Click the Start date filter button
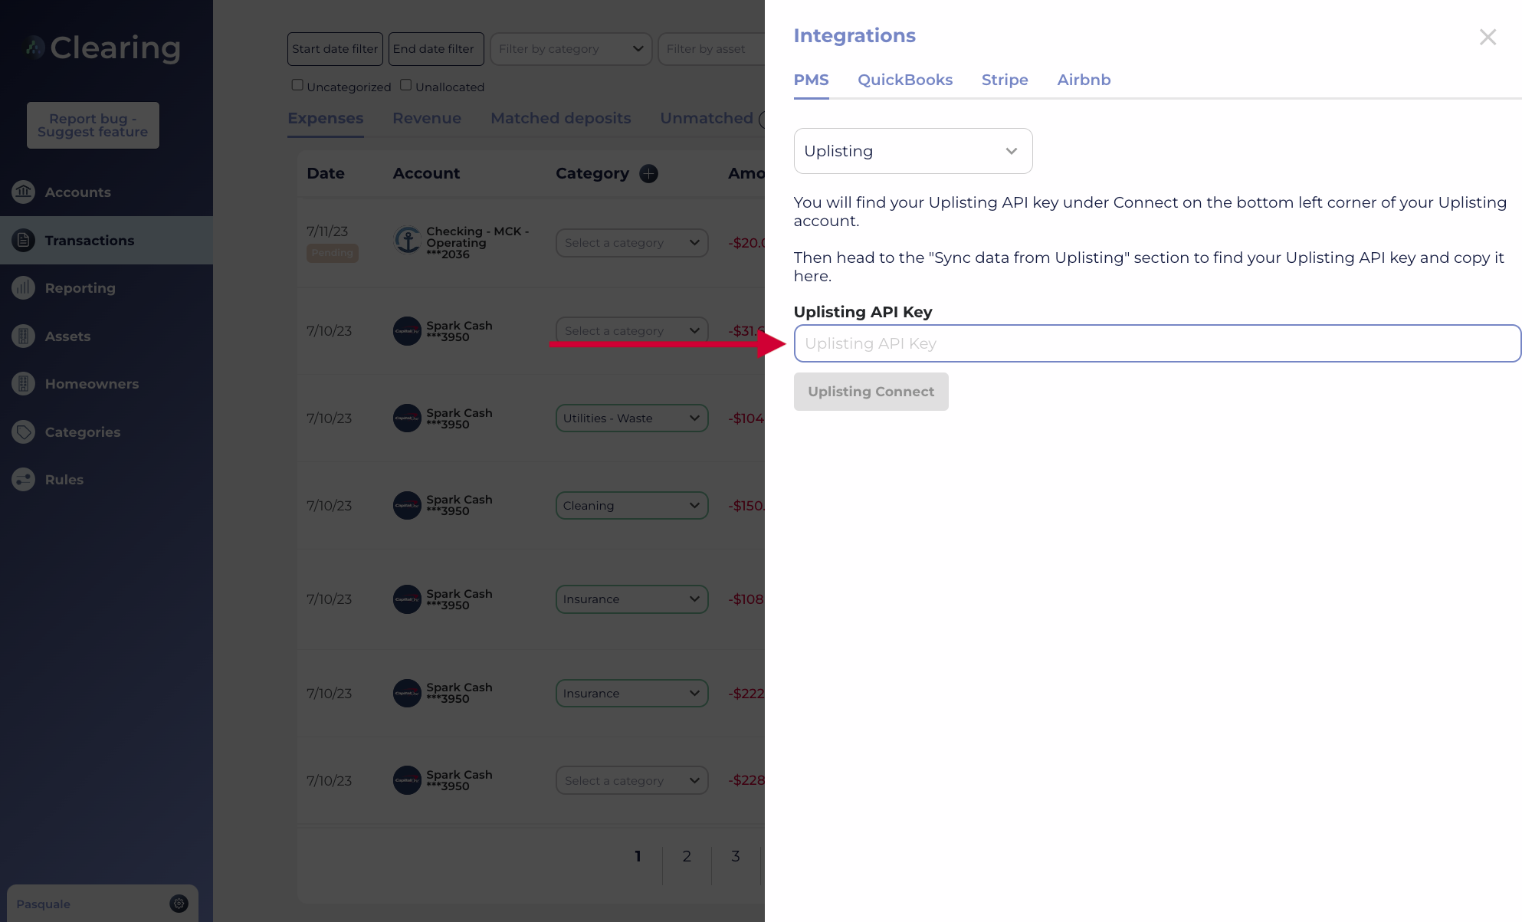This screenshot has width=1522, height=922. pyautogui.click(x=335, y=49)
